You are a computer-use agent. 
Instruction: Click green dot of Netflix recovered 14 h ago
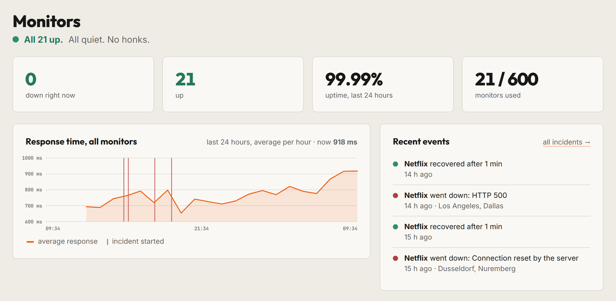[x=396, y=164]
